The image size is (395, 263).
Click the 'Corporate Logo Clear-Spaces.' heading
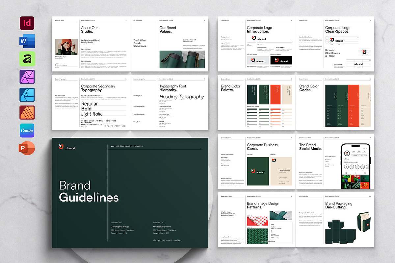(x=338, y=30)
